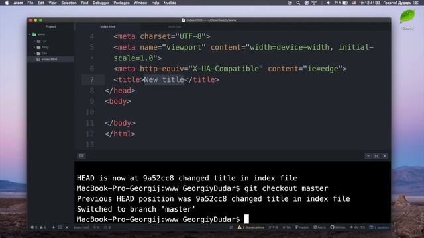
Task: Open the Notification Center icon
Action: tap(416, 3)
